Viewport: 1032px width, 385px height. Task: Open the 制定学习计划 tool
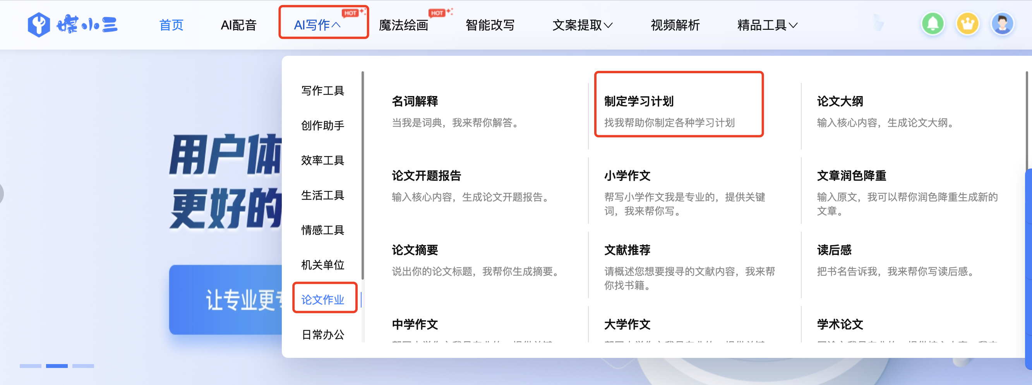(639, 101)
